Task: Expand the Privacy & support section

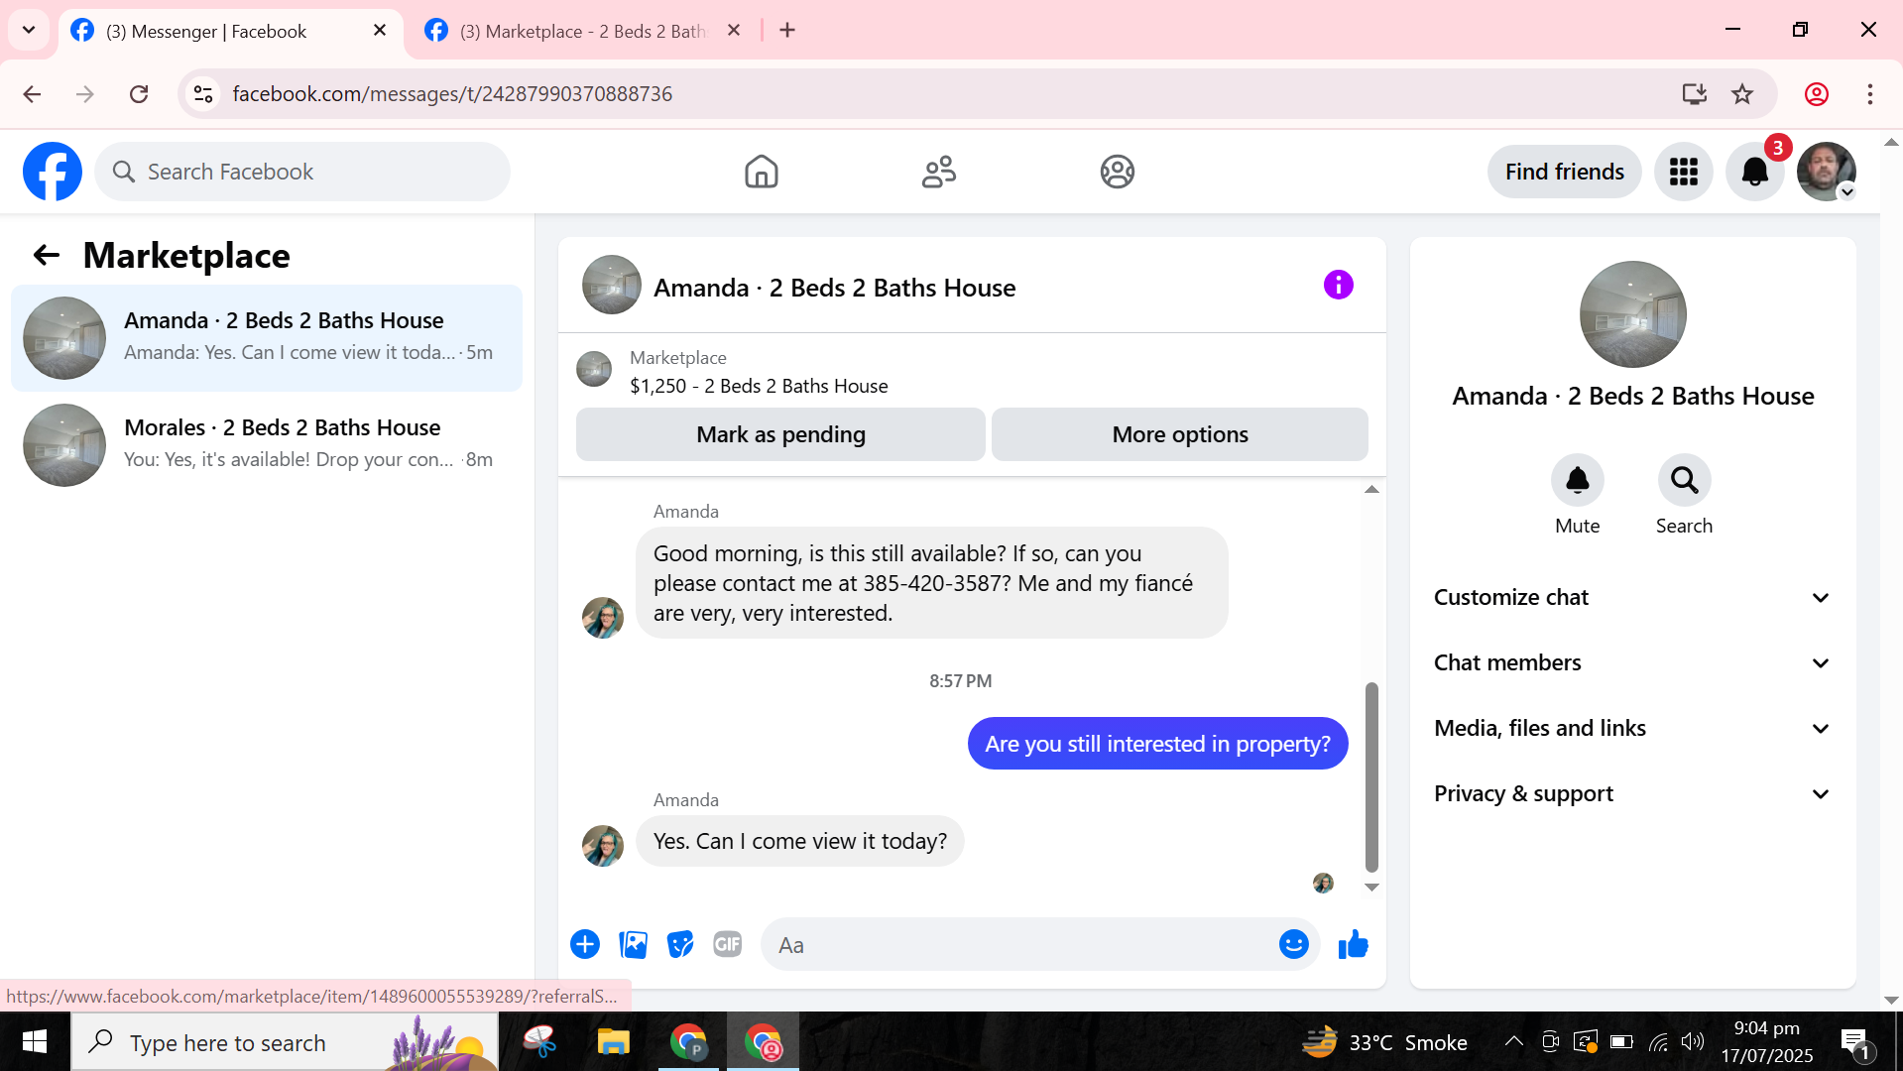Action: point(1632,793)
